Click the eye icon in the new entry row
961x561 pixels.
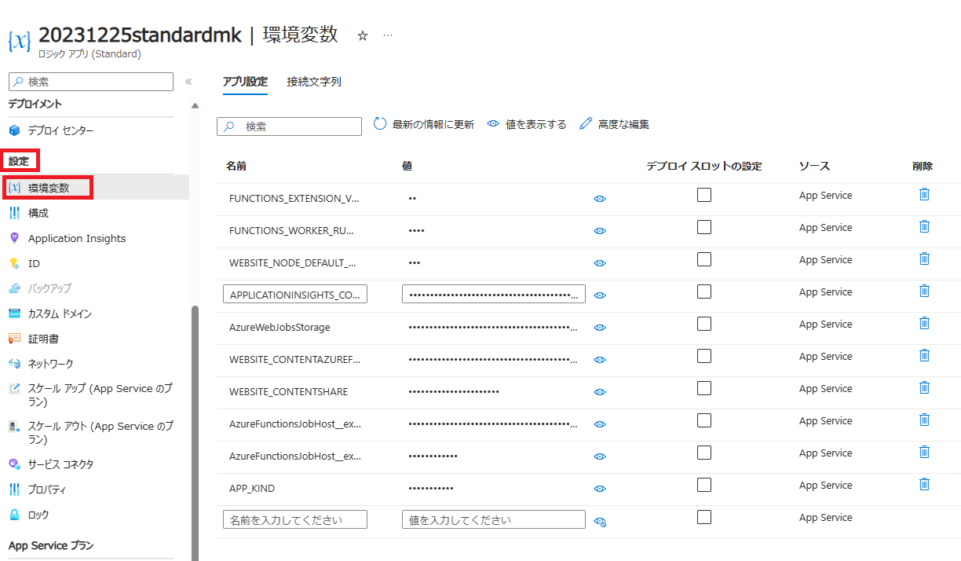[x=601, y=522]
